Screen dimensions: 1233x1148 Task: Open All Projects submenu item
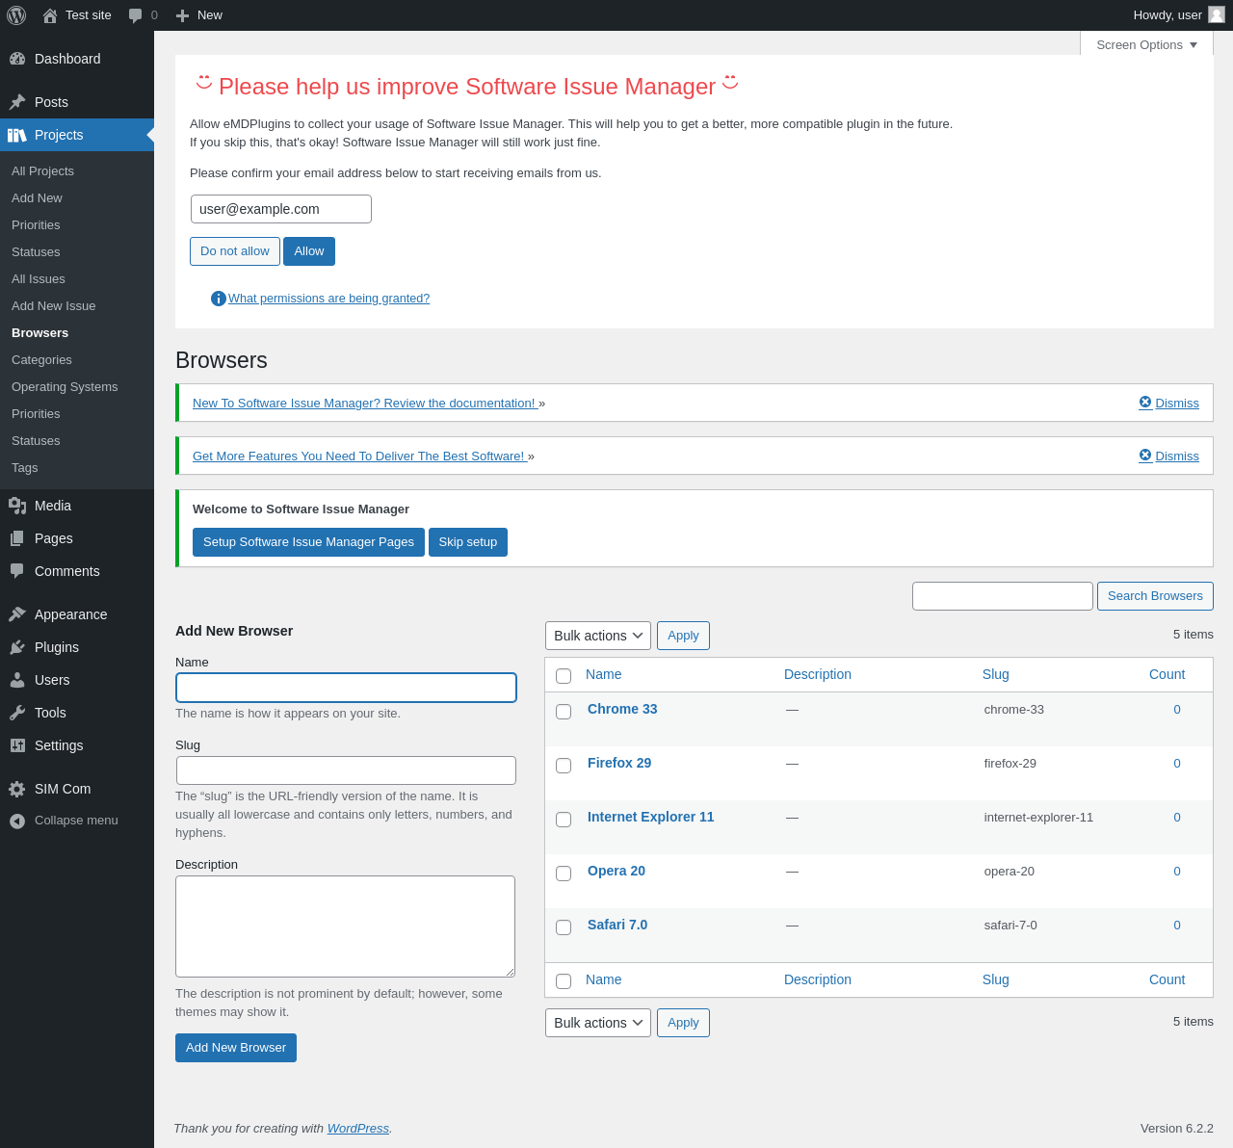point(42,170)
